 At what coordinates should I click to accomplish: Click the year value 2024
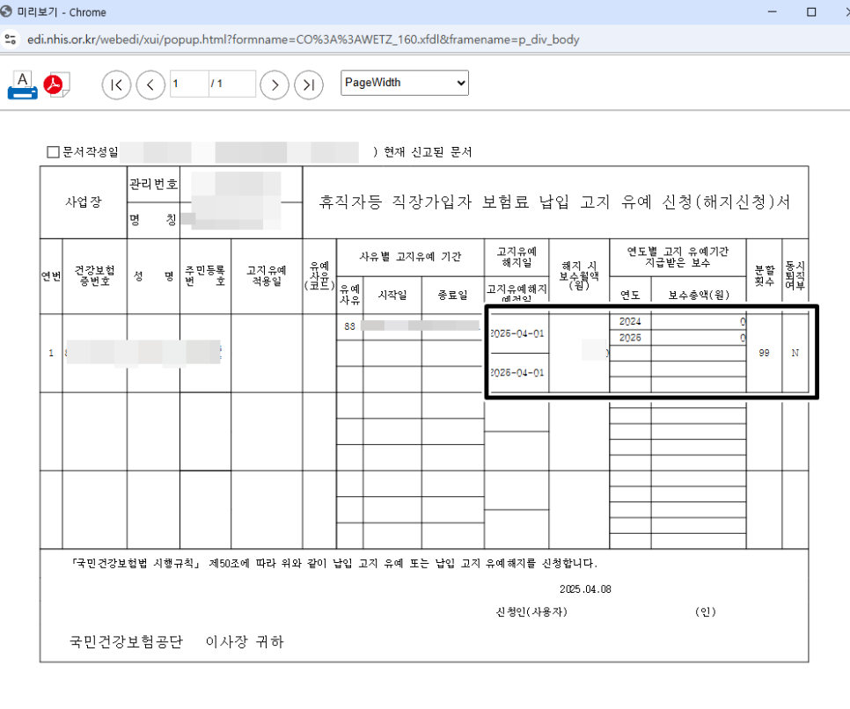tap(630, 321)
